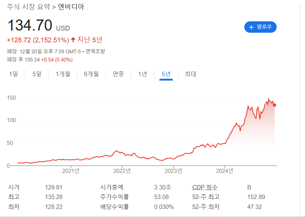Click the 최고 value 135.28
This screenshot has height=217, width=305.
pyautogui.click(x=54, y=197)
